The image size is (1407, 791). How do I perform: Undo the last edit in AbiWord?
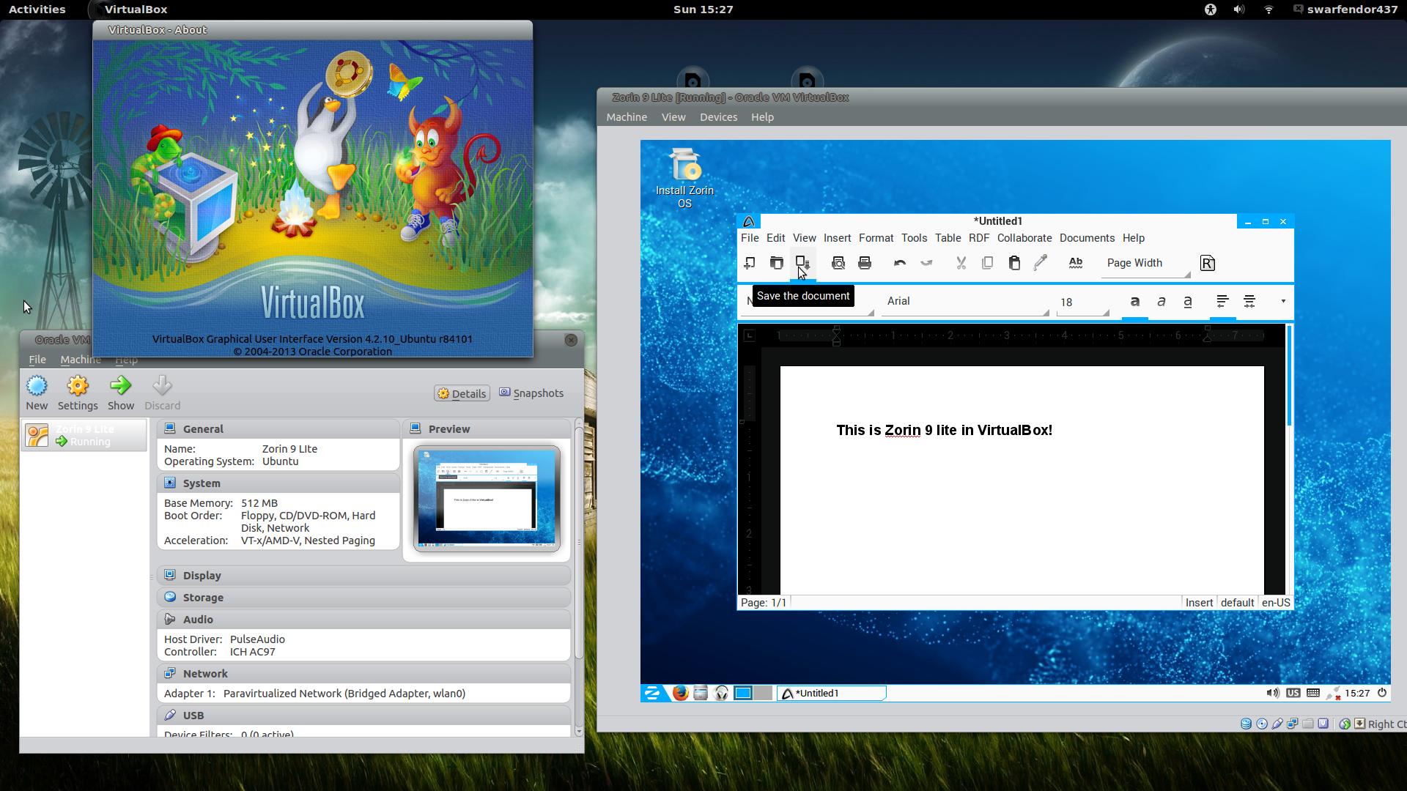coord(900,263)
